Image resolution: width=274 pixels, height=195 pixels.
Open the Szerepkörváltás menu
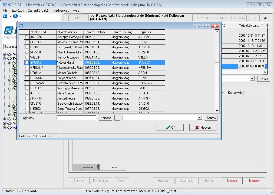[39, 11]
